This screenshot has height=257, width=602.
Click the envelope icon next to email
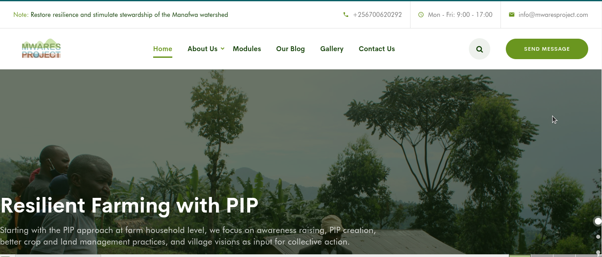pyautogui.click(x=512, y=15)
